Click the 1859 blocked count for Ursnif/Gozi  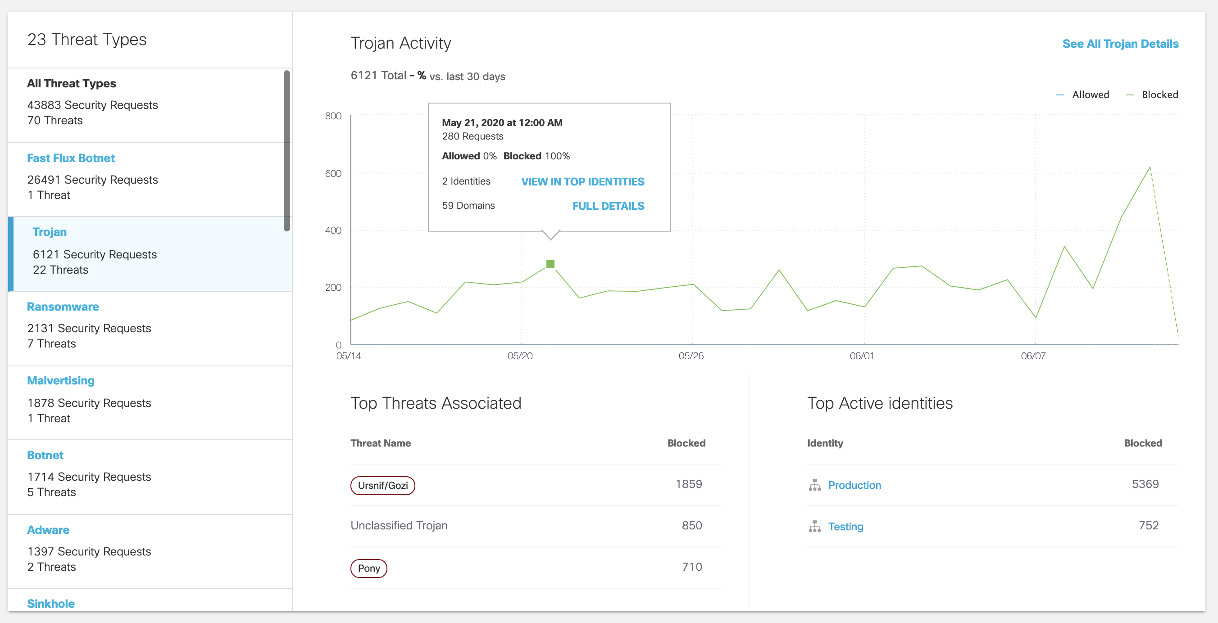click(688, 484)
